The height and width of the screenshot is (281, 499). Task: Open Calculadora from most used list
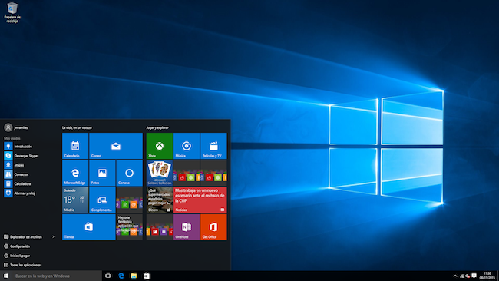pyautogui.click(x=18, y=183)
